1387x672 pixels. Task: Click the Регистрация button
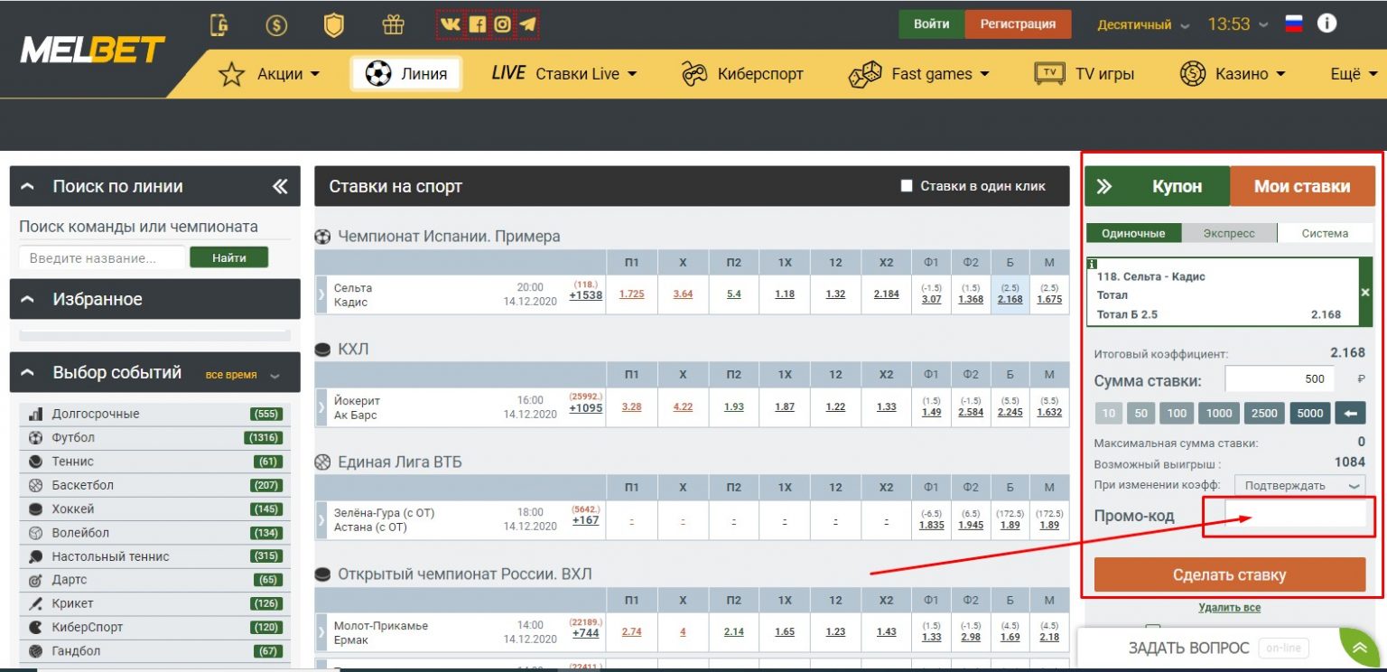pos(1018,24)
